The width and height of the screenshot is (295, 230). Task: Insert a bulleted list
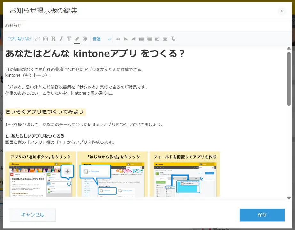141,39
